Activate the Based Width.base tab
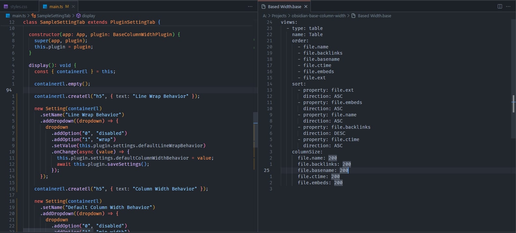Image resolution: width=516 pixels, height=233 pixels. coord(284,6)
